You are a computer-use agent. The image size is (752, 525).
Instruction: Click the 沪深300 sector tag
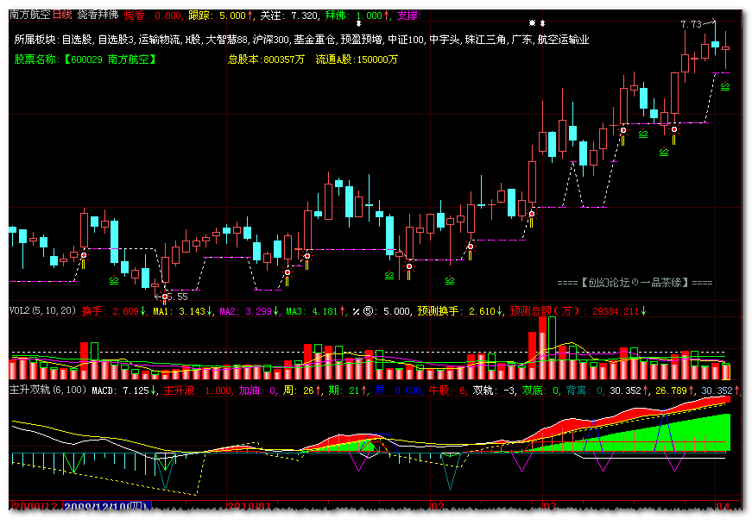coord(271,40)
